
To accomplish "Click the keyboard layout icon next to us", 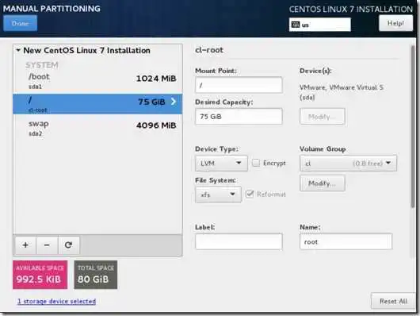I will [296, 25].
